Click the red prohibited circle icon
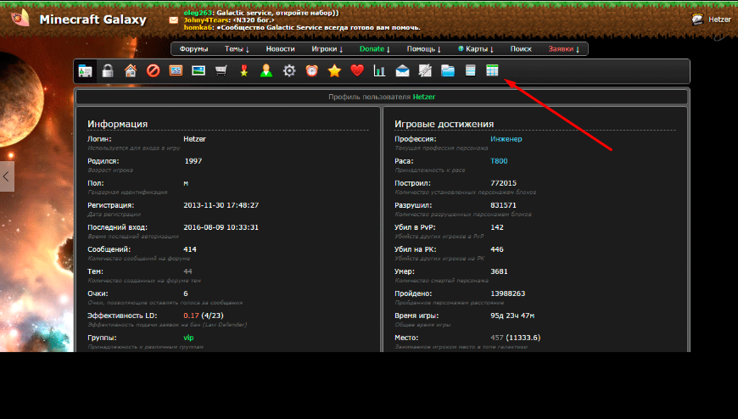Screen dimensions: 738x419 tap(153, 71)
